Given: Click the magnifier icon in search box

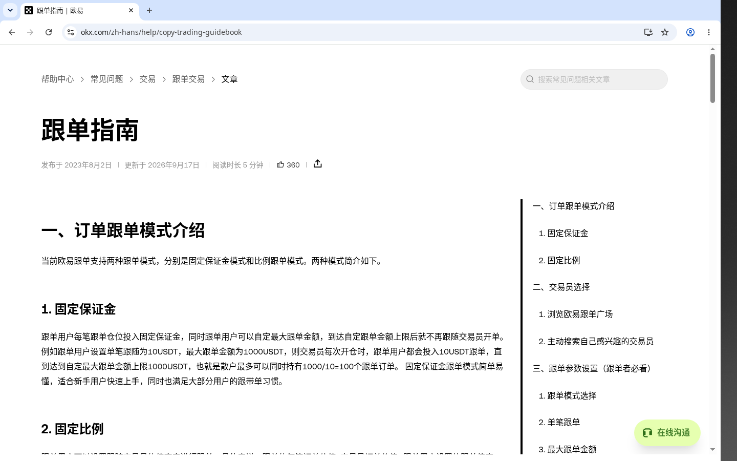Looking at the screenshot, I should (x=530, y=79).
